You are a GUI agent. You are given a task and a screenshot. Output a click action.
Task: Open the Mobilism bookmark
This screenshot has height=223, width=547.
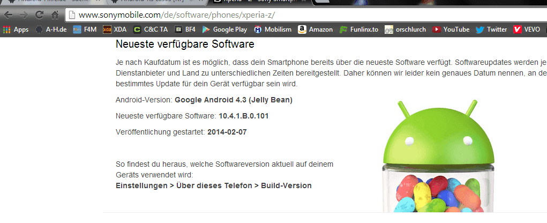(x=273, y=29)
